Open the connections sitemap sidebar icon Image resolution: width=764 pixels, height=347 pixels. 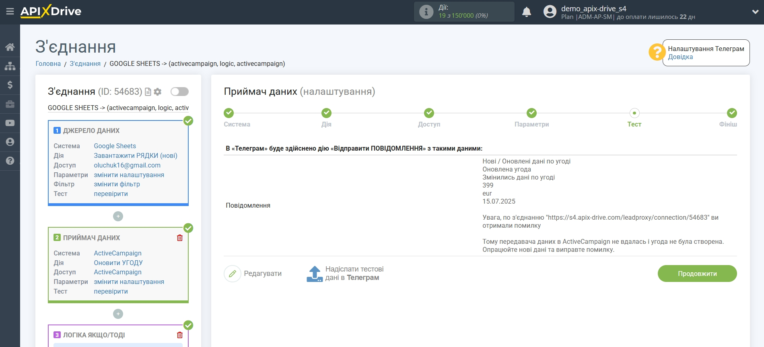click(x=10, y=66)
